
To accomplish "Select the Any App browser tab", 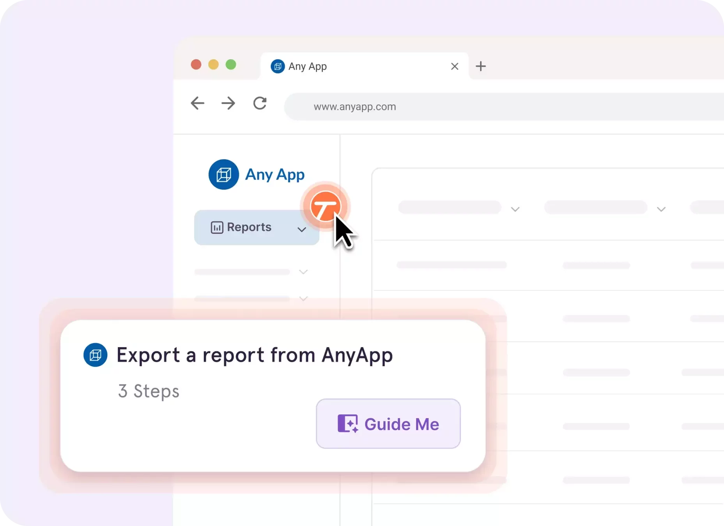I will [x=365, y=66].
